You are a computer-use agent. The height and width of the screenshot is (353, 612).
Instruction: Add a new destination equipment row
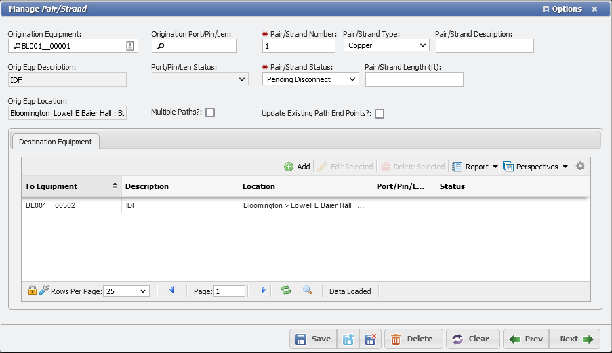297,167
